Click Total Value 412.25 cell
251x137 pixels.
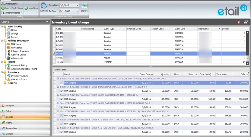tap(224, 99)
